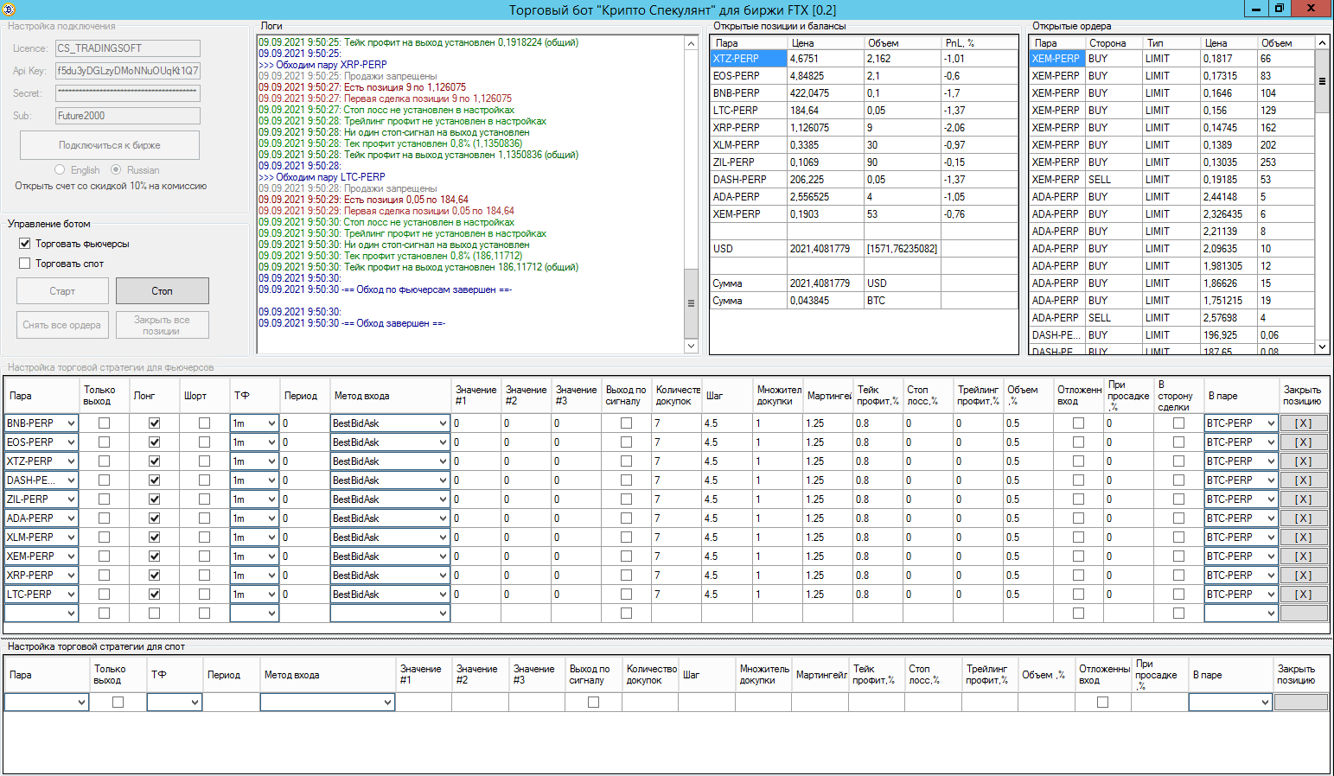Toggle Шорт checkbox for EOS-PERP row

click(204, 442)
